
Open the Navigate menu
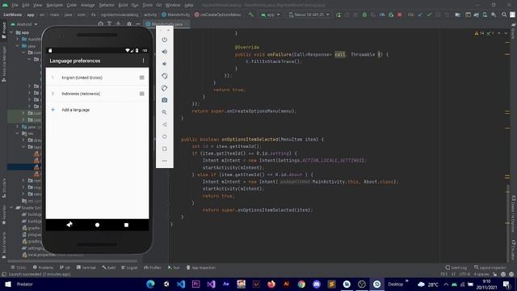54,5
